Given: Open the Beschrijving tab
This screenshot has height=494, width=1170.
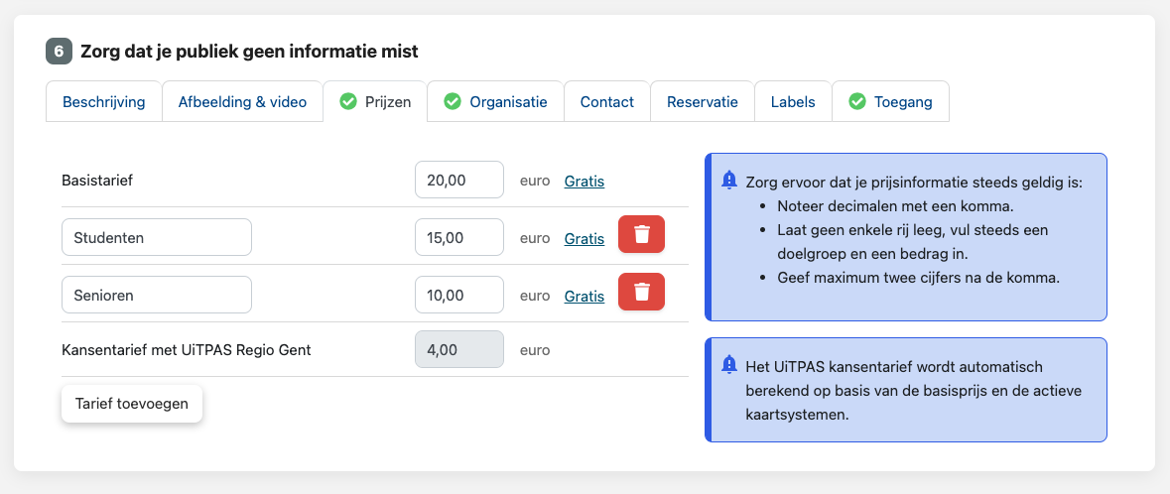Looking at the screenshot, I should (104, 101).
